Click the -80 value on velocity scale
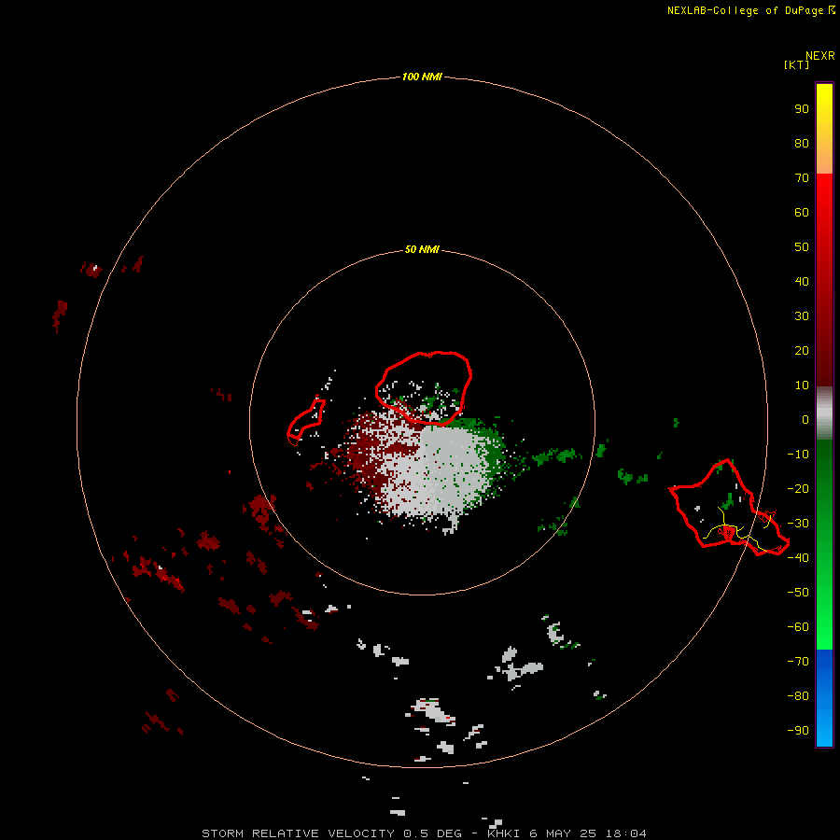The image size is (840, 840). click(798, 696)
